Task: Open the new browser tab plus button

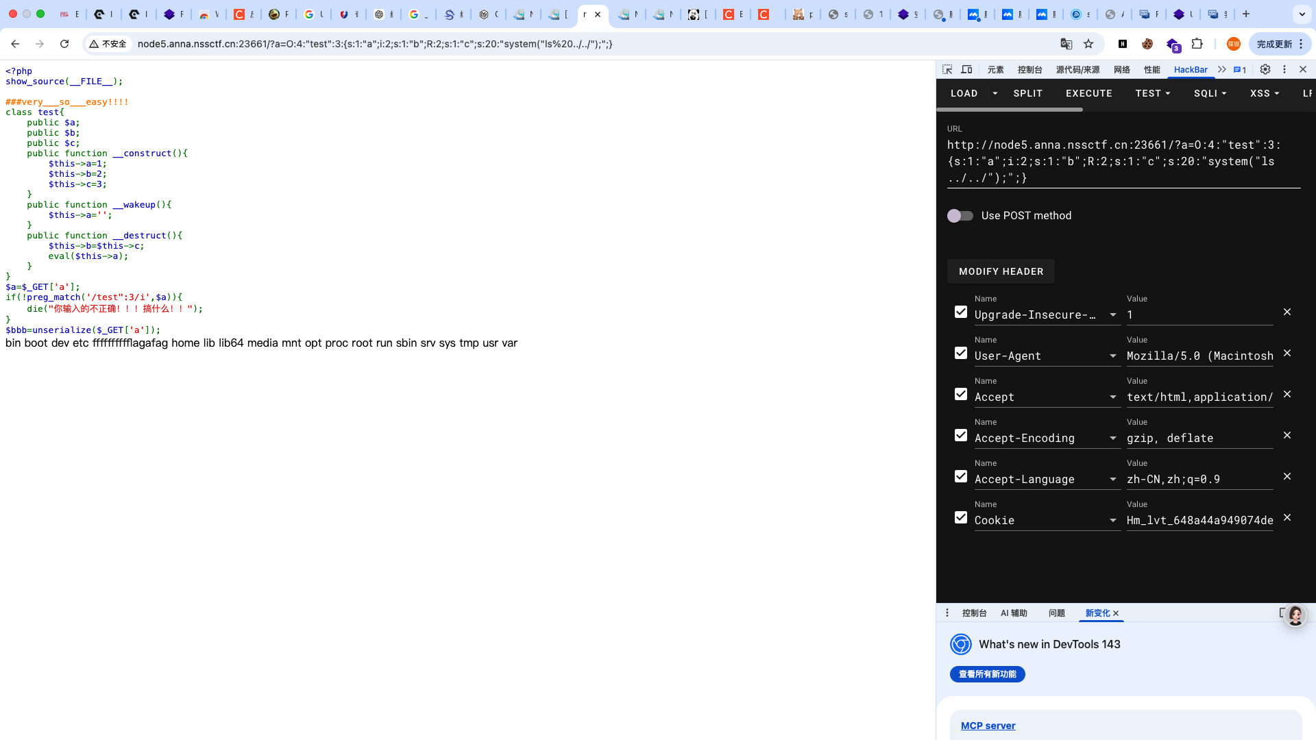Action: [1246, 14]
